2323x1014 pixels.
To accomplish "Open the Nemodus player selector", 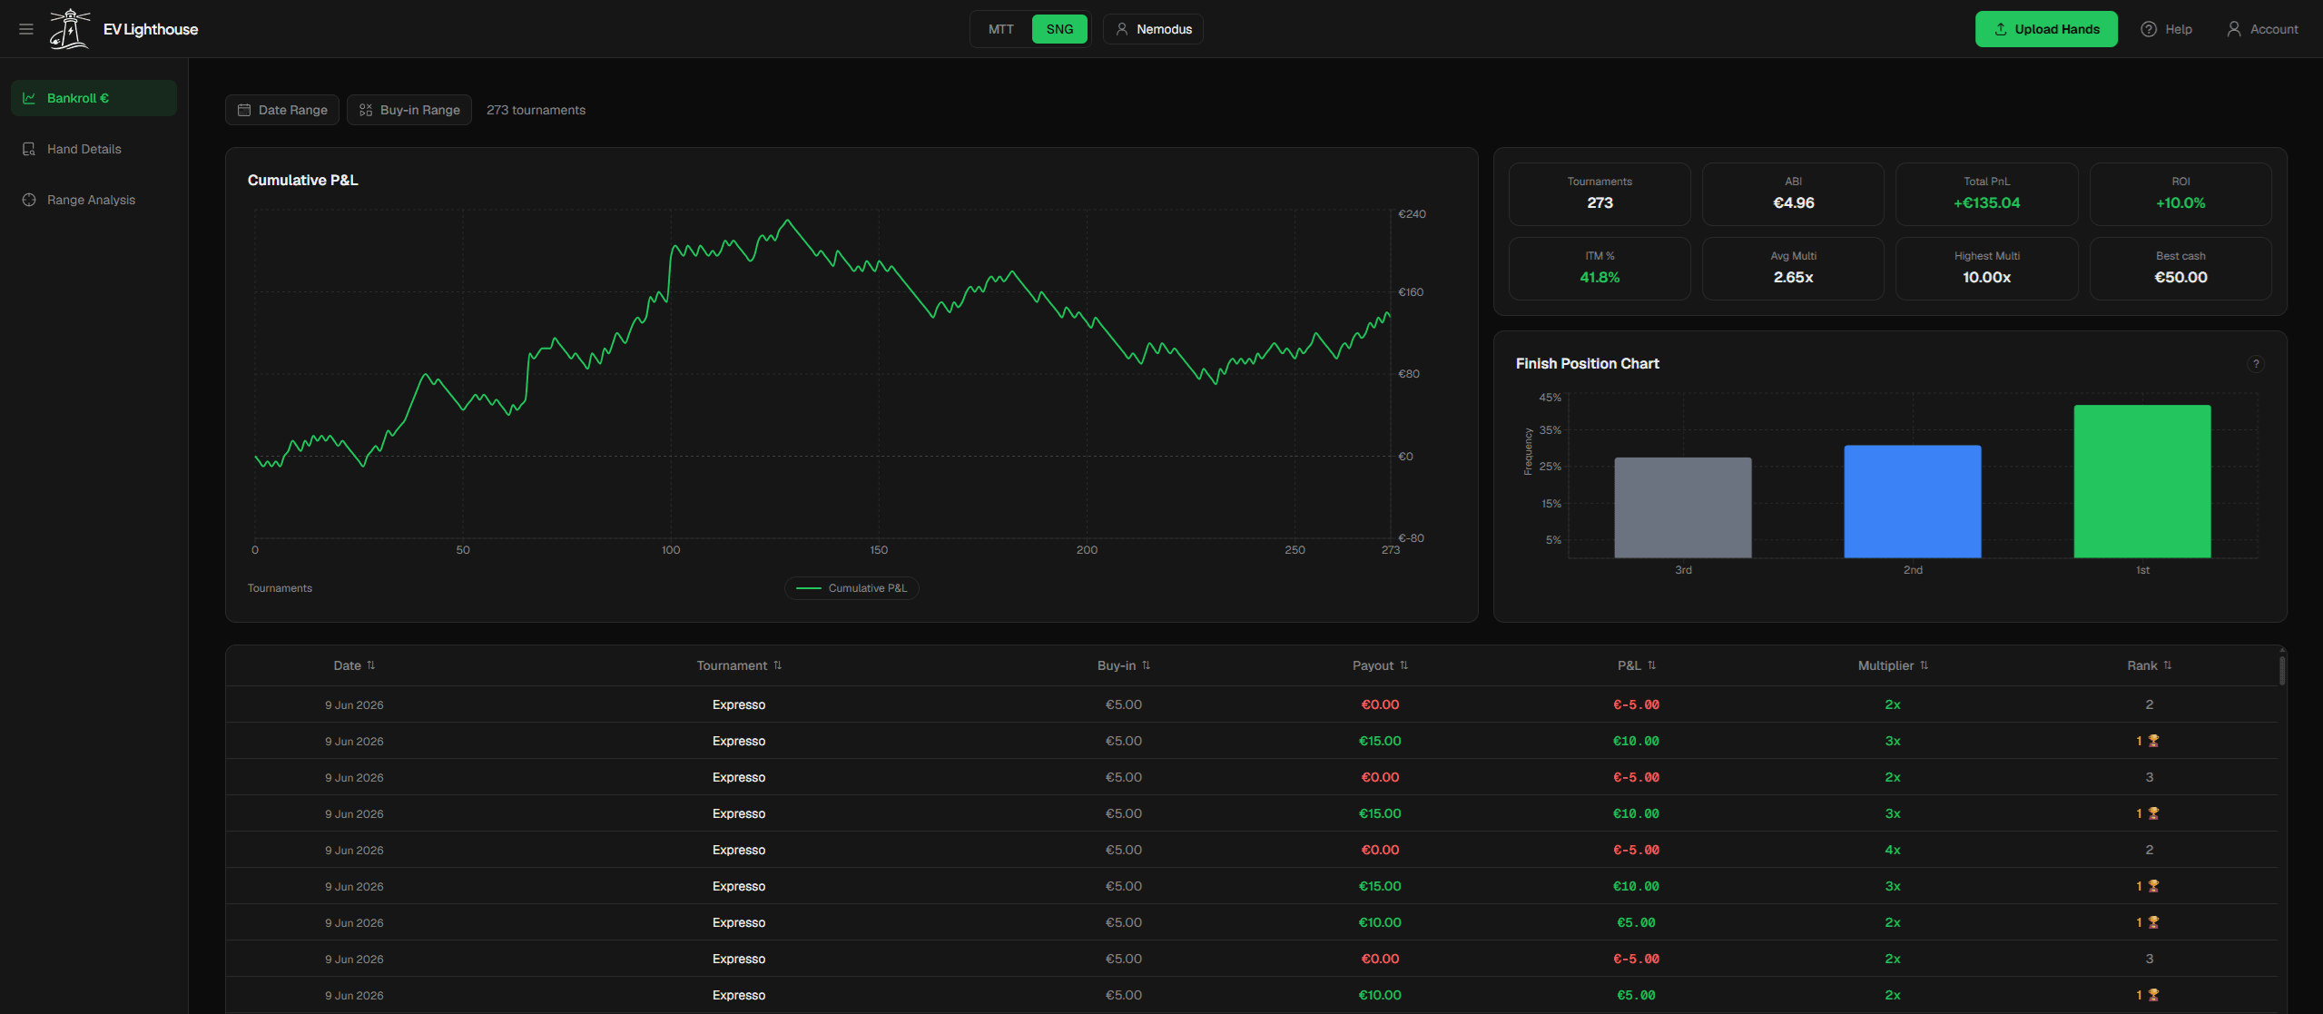I will tap(1153, 29).
